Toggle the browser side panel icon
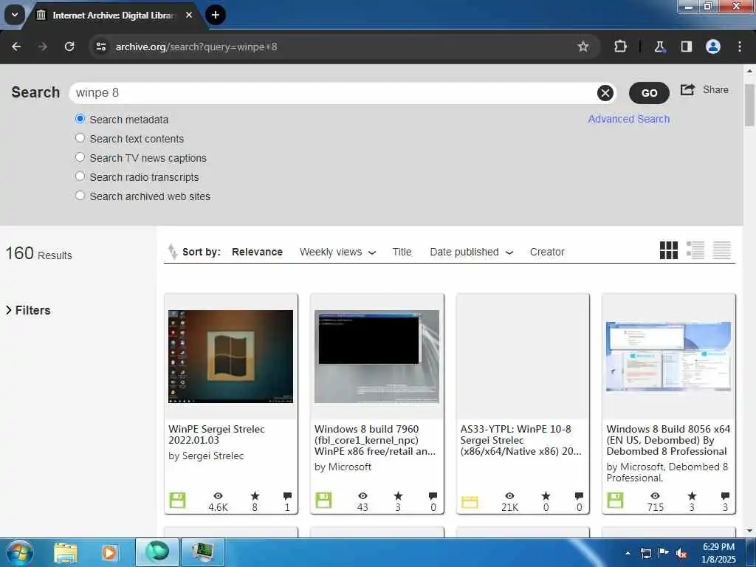The height and width of the screenshot is (567, 756). coord(686,47)
